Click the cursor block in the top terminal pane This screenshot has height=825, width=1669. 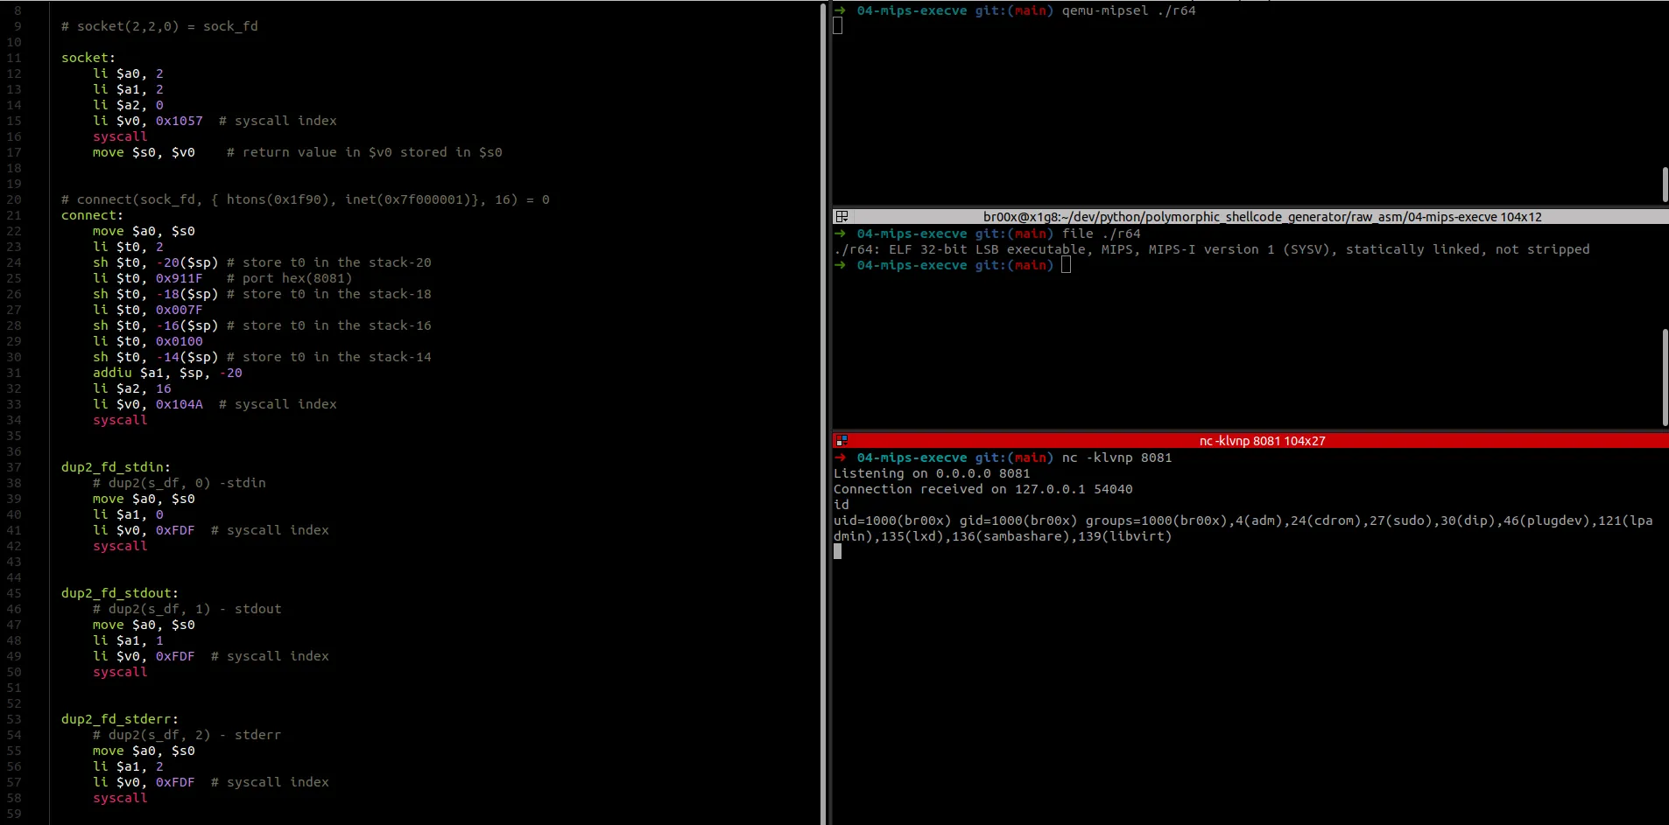click(838, 25)
